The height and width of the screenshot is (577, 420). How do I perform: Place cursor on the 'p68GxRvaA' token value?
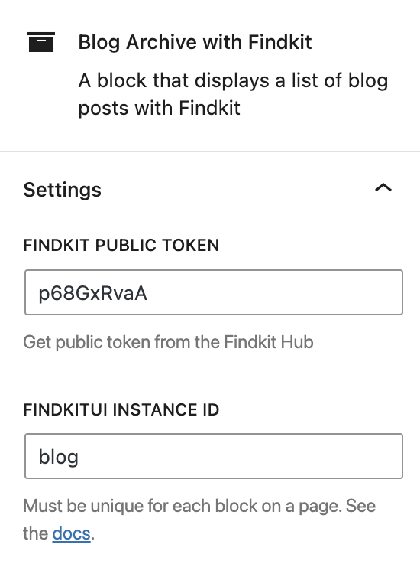pyautogui.click(x=93, y=294)
